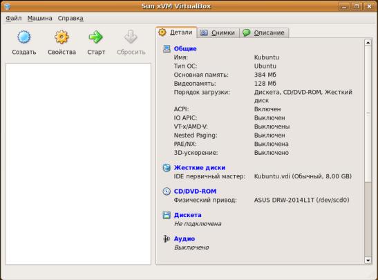
Task: Open the Дискета settings link
Action: click(187, 215)
